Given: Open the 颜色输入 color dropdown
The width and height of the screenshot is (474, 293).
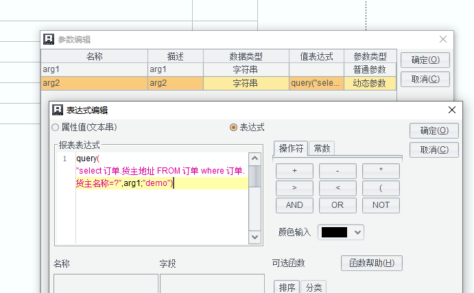Looking at the screenshot, I should (x=357, y=232).
